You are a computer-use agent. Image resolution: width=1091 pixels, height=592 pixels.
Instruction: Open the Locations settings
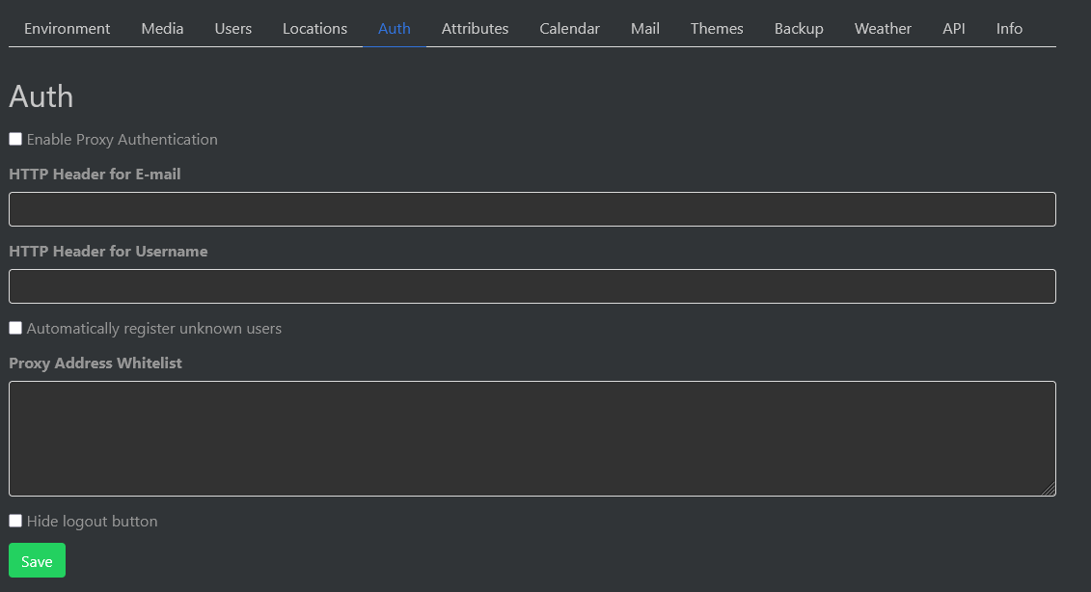pyautogui.click(x=314, y=28)
